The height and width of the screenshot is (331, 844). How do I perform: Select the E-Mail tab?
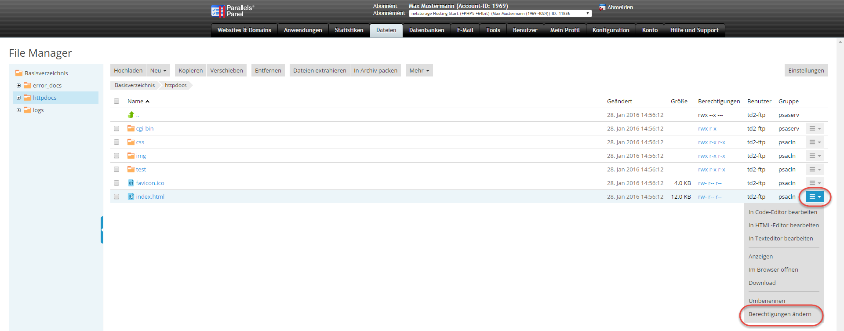pyautogui.click(x=465, y=30)
